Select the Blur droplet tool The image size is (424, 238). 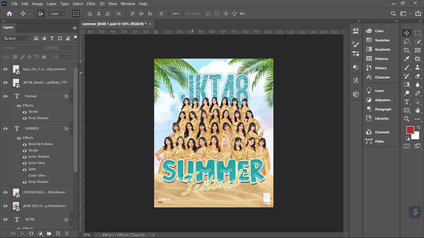[x=417, y=85]
